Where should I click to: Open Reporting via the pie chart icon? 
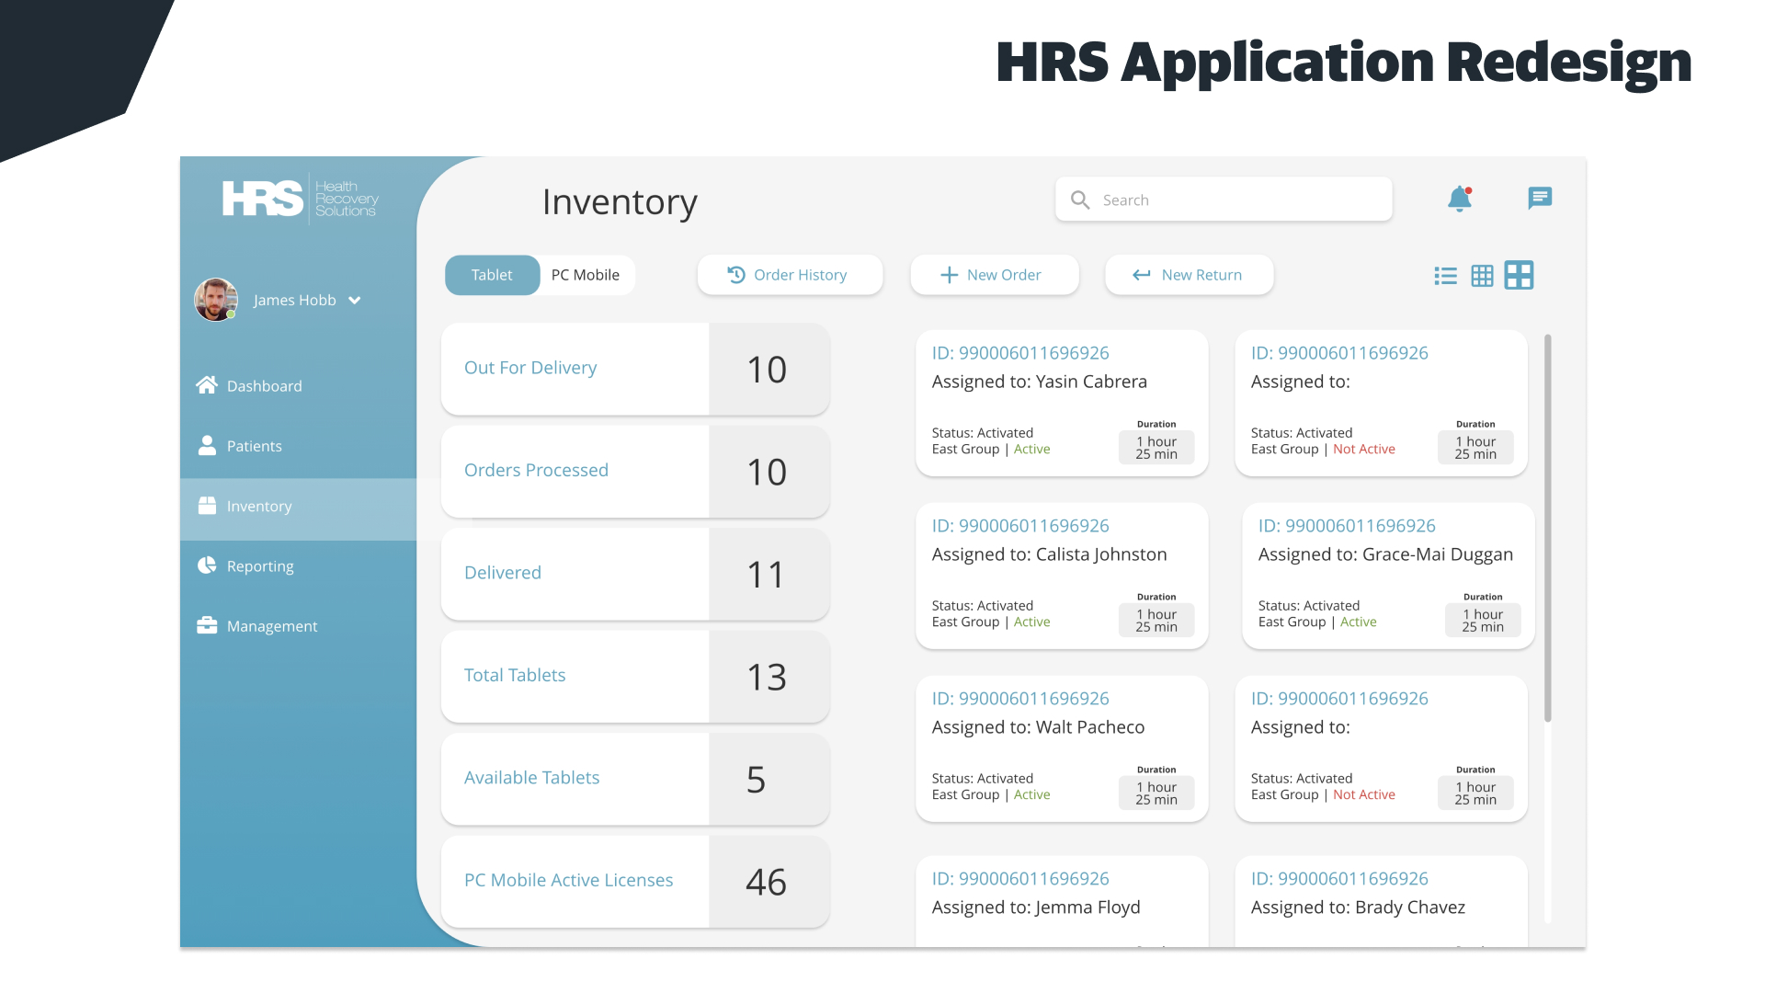click(206, 565)
